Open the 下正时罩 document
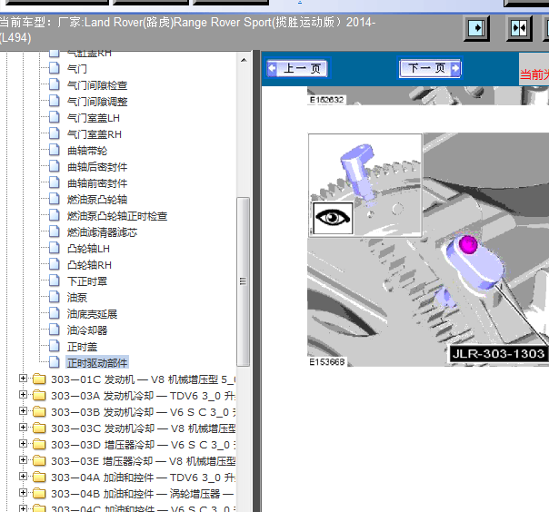Image resolution: width=549 pixels, height=512 pixels. point(87,281)
